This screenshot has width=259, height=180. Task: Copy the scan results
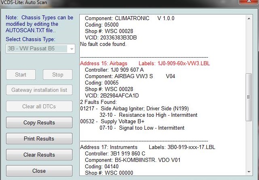[x=39, y=122]
